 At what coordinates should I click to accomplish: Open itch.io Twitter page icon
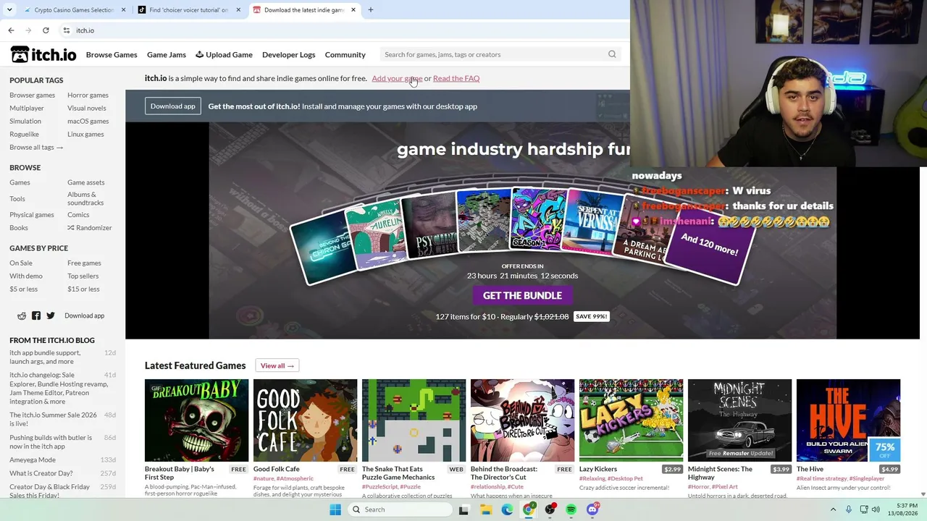pos(51,315)
